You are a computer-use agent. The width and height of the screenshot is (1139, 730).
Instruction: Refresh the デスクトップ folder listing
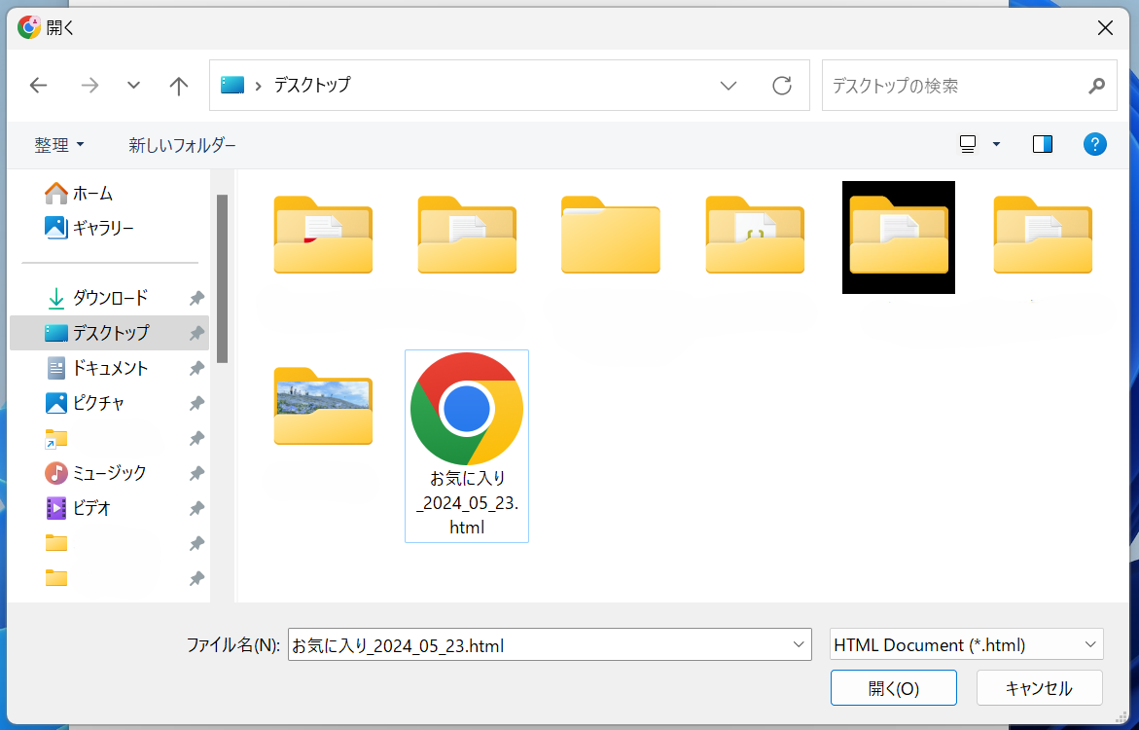pos(782,86)
